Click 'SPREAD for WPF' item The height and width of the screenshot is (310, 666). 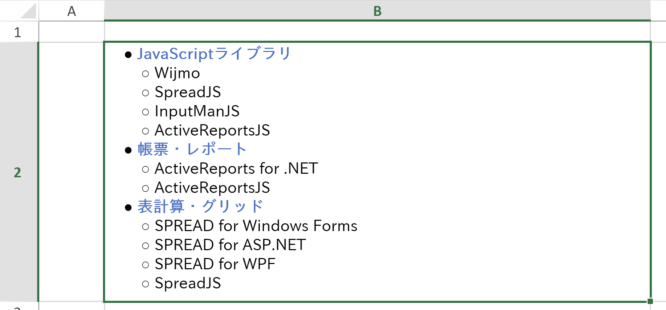click(x=215, y=264)
